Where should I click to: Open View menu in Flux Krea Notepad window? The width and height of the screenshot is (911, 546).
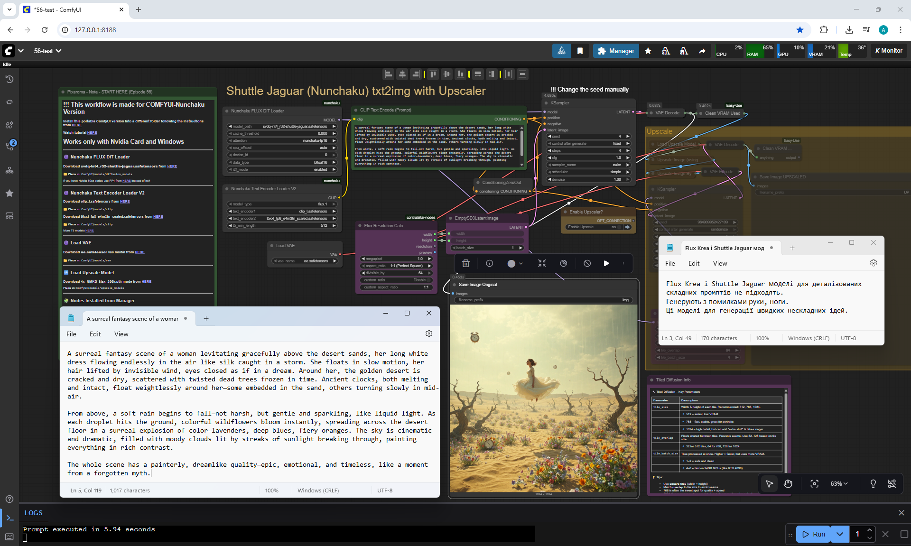click(x=719, y=264)
